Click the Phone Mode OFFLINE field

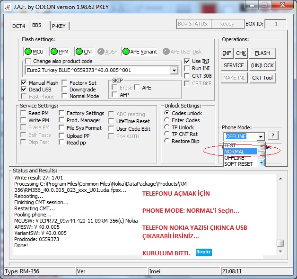[x=241, y=136]
